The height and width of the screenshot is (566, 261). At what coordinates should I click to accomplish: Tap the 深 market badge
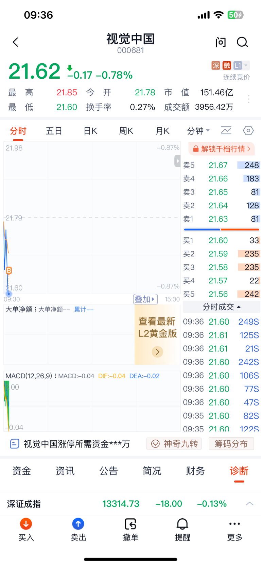point(216,65)
